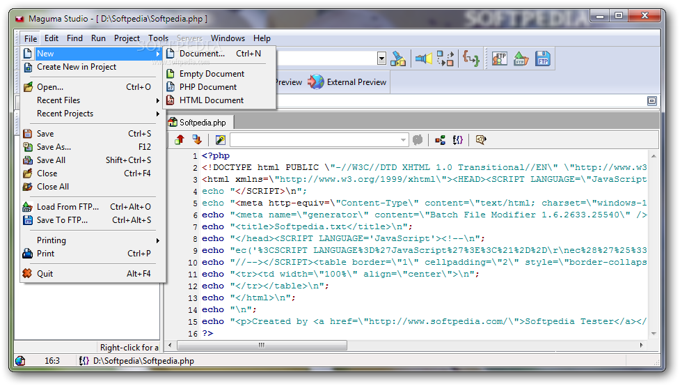
Task: Click the FTP save disk toolbar icon
Action: tap(542, 59)
